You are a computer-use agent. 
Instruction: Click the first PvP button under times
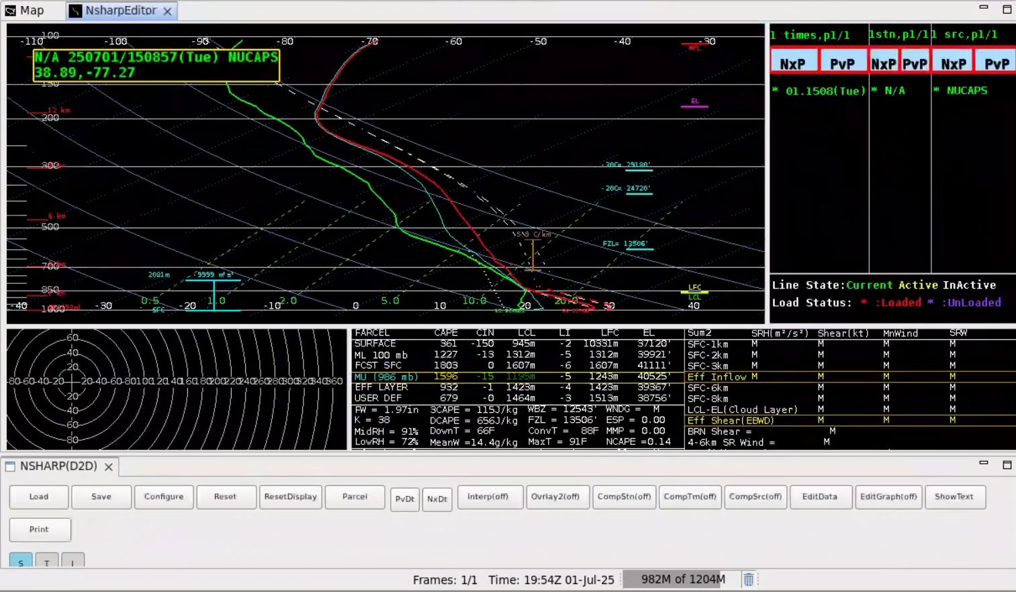842,62
